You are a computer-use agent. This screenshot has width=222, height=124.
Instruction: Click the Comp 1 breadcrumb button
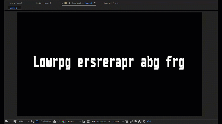tap(15, 8)
